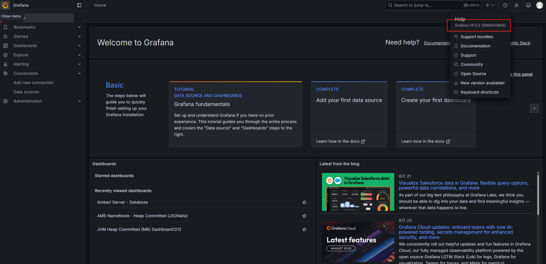Star the JVM Heap Committed (MB) Dashboard1212

(x=304, y=229)
